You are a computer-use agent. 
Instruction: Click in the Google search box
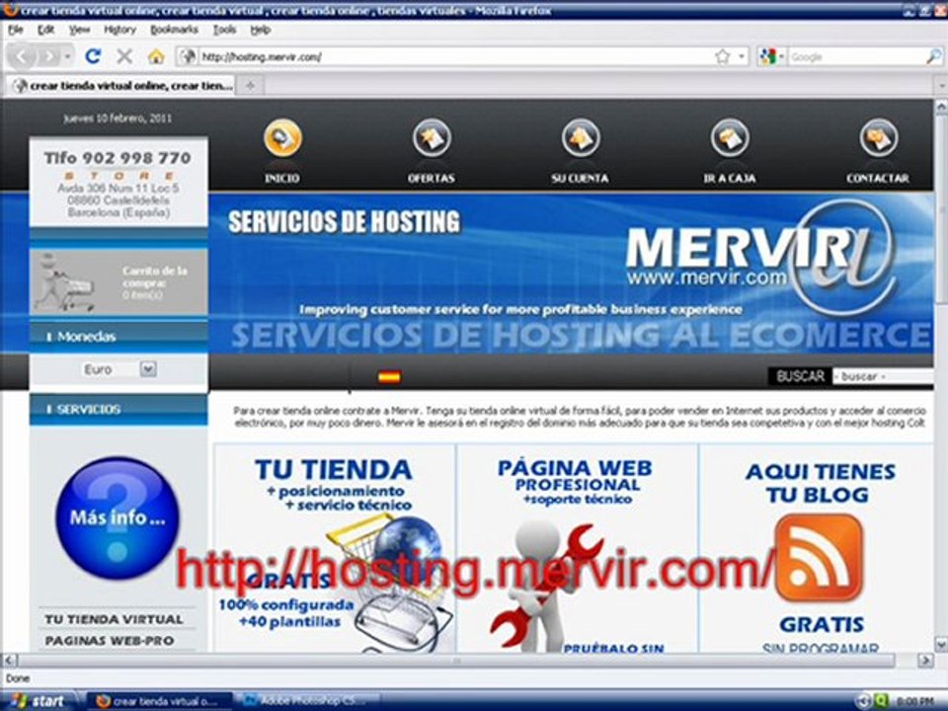tap(856, 57)
